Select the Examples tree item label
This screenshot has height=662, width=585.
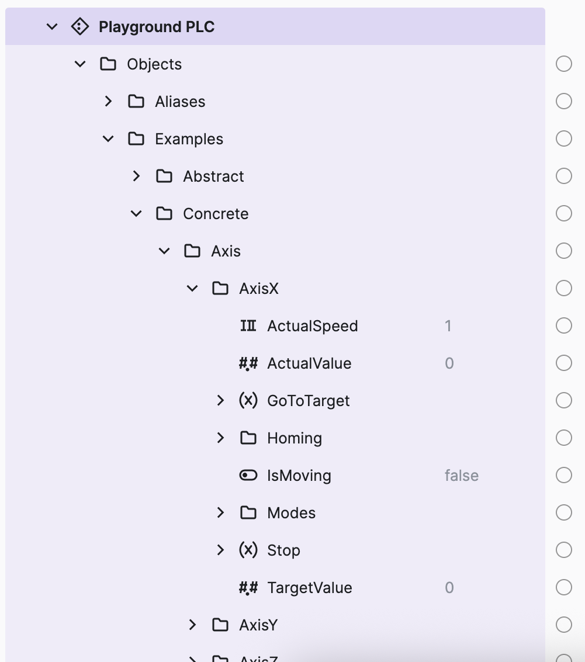189,139
